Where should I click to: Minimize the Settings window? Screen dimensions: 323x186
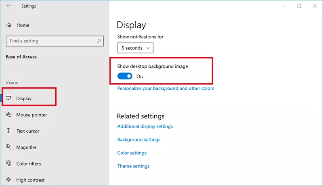(283, 6)
